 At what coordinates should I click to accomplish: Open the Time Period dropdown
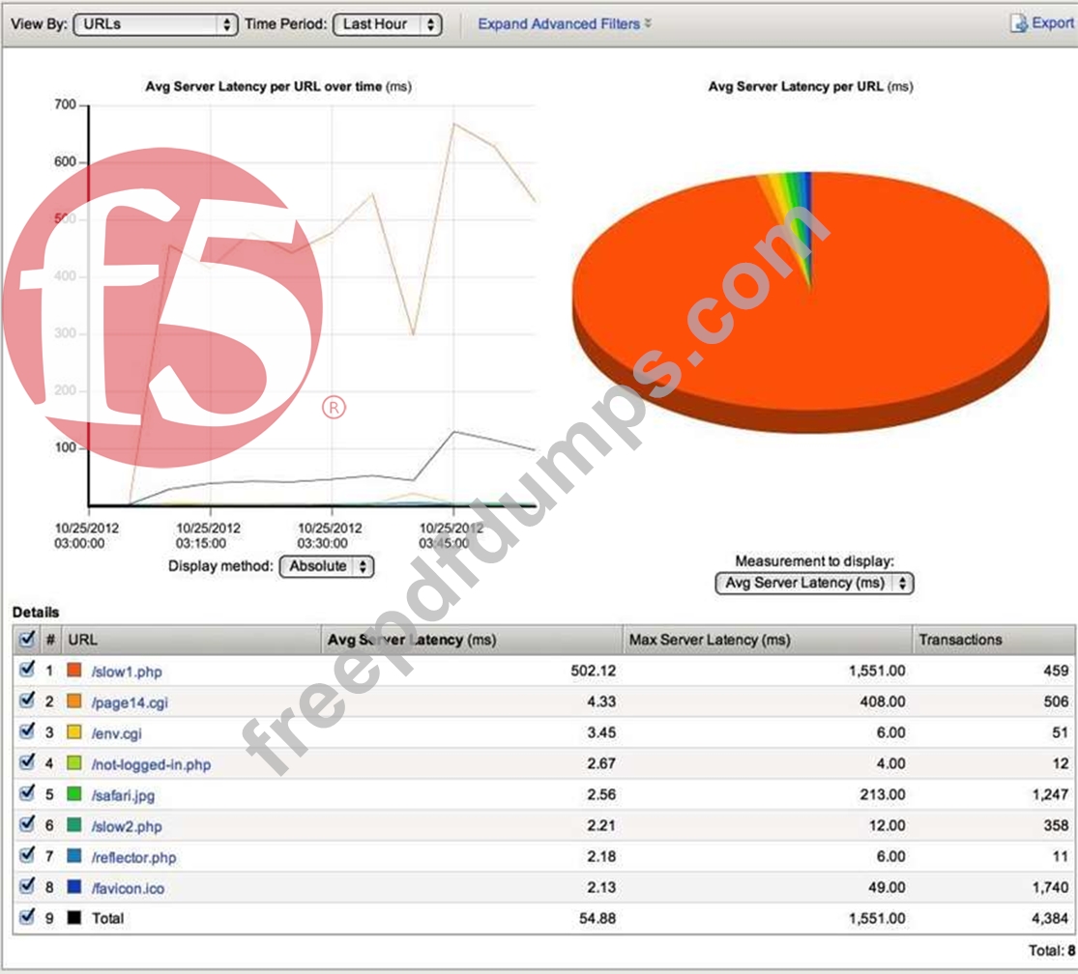pyautogui.click(x=387, y=24)
